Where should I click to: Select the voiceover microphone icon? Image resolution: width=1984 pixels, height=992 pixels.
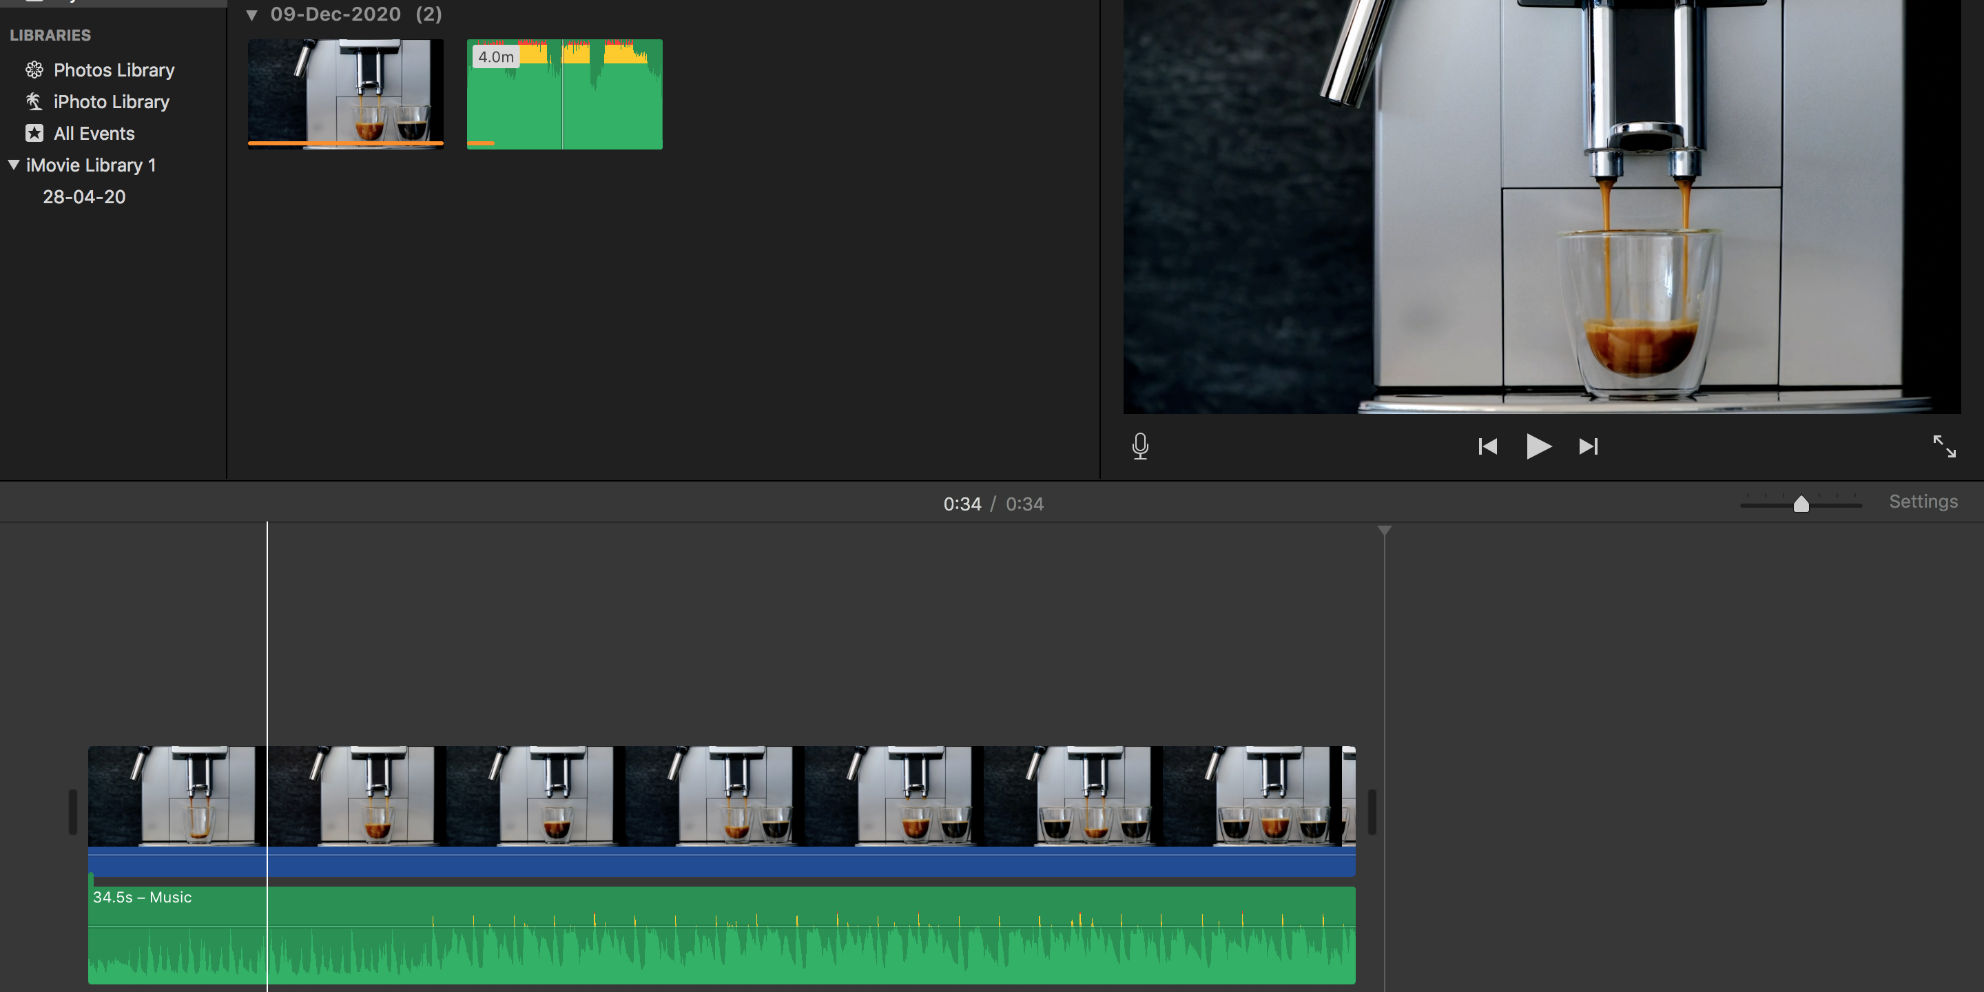[x=1140, y=446]
